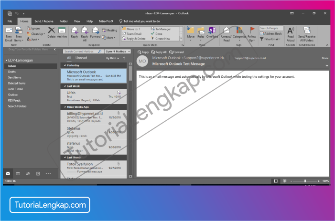Select the To Manager quick step

click(x=161, y=29)
